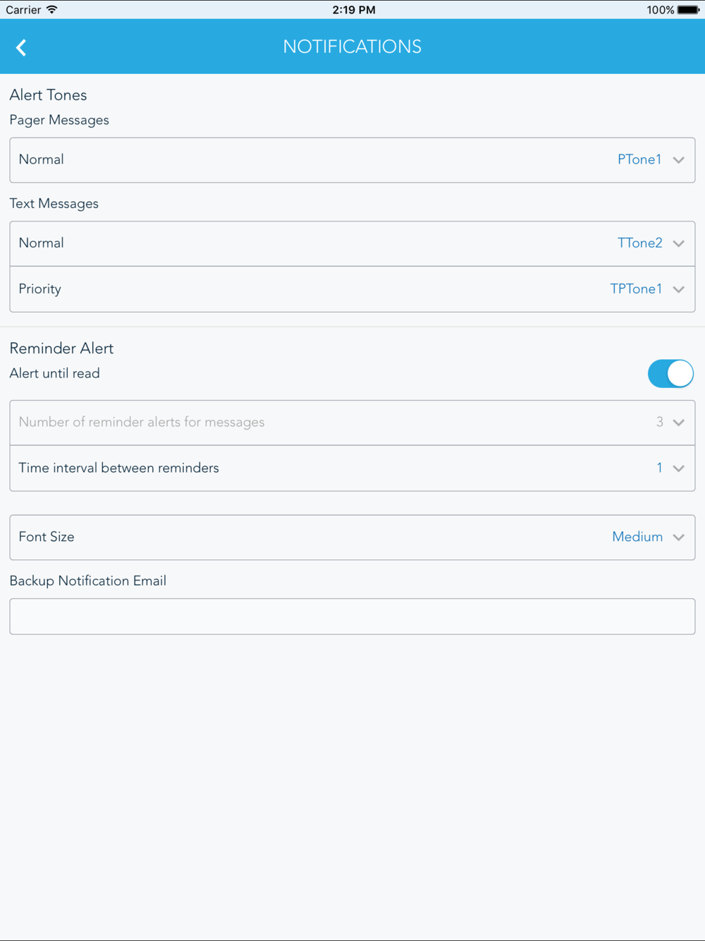Select Text Messages Priority row

pos(352,289)
